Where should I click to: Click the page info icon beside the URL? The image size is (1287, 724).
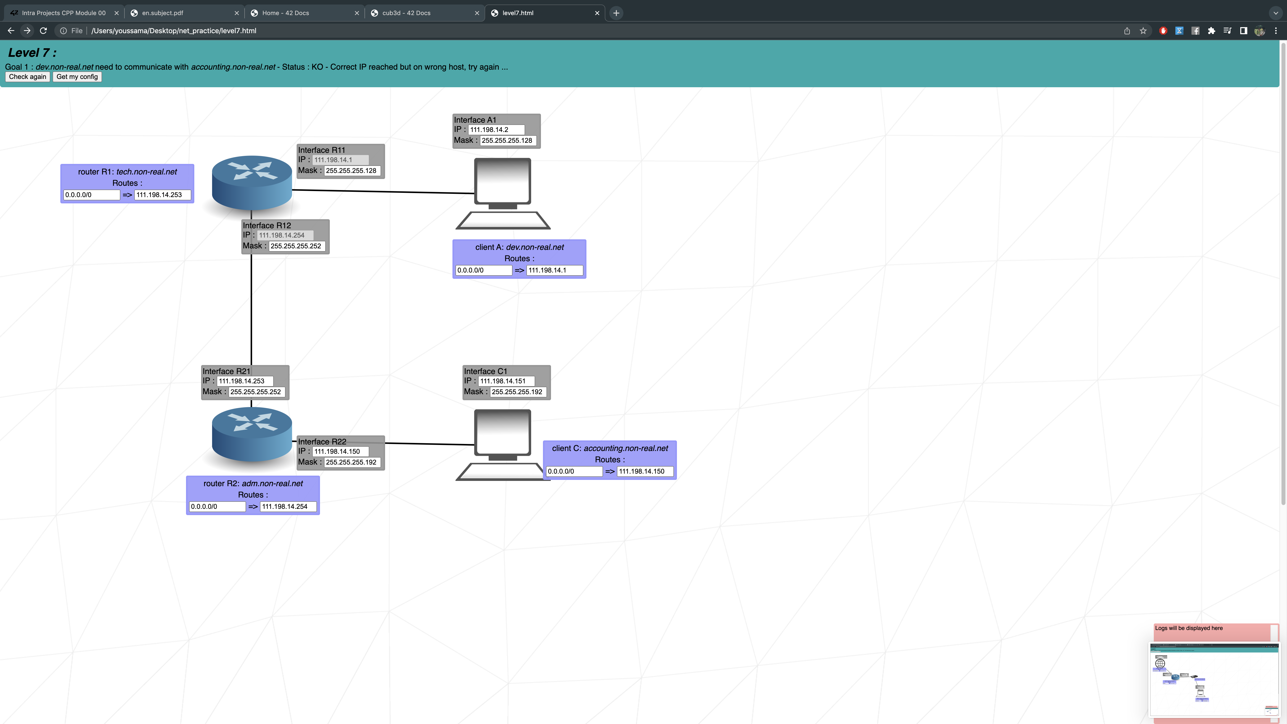coord(63,30)
